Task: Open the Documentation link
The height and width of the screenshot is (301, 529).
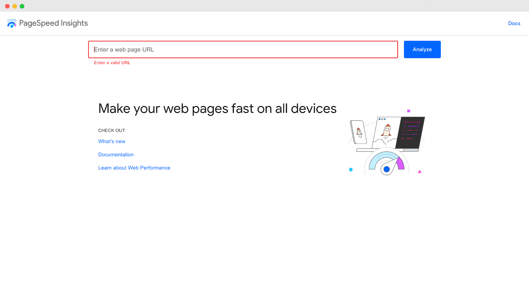Action: pos(116,154)
